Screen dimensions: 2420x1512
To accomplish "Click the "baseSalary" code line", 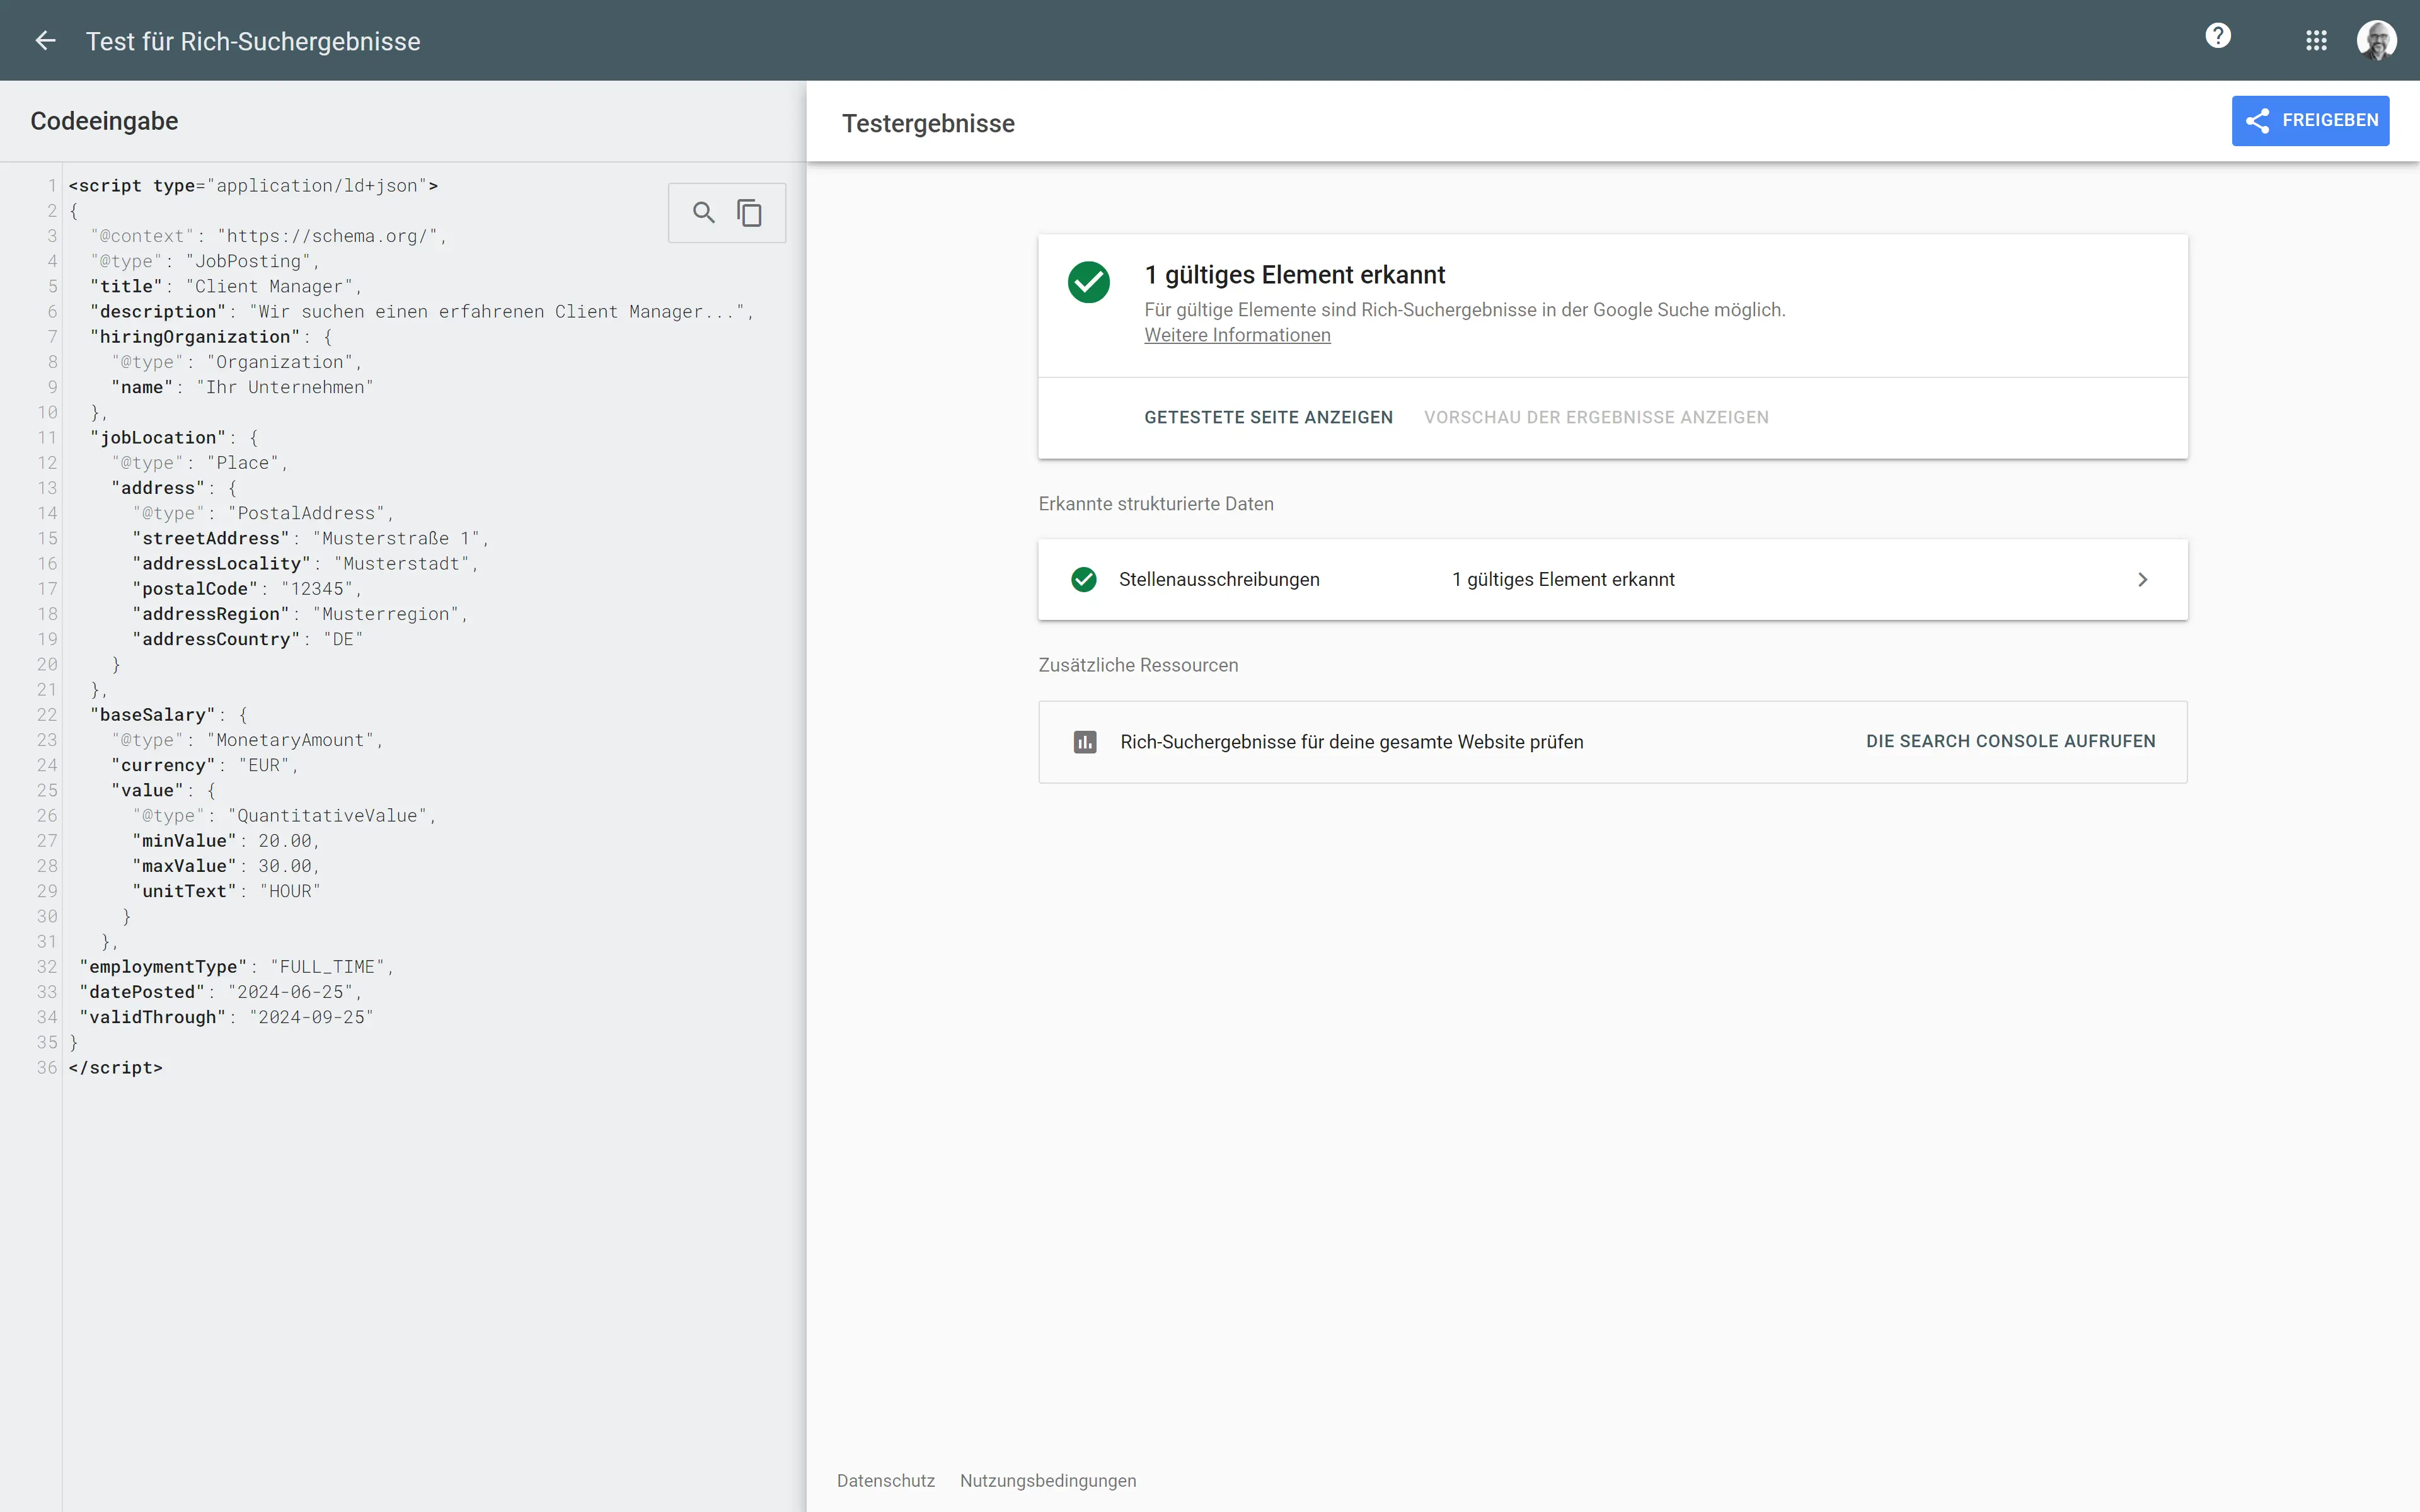I will (168, 715).
